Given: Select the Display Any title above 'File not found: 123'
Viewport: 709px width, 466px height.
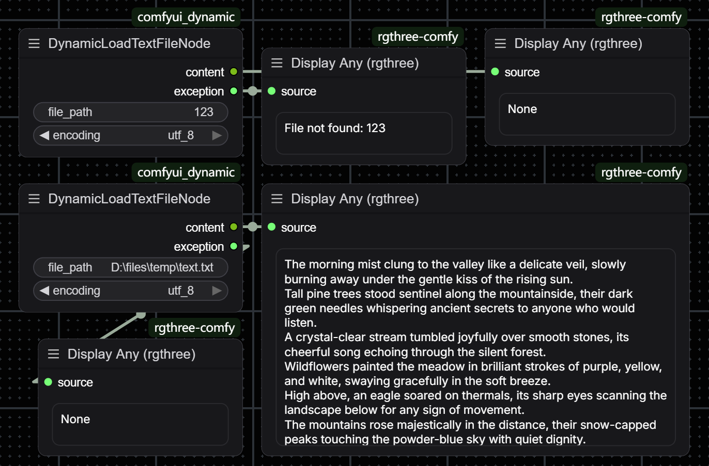Looking at the screenshot, I should 354,63.
